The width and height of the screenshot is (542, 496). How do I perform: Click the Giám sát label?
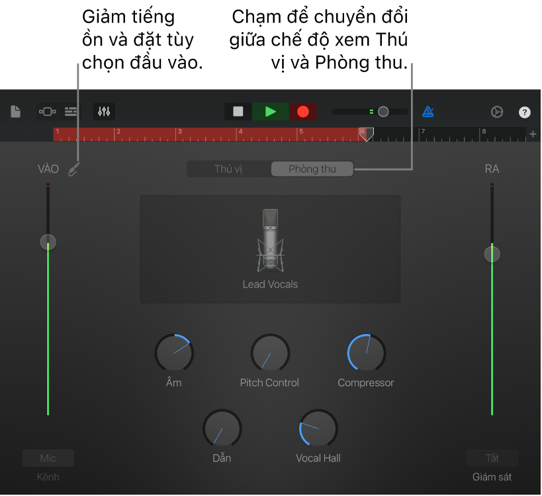tap(492, 477)
